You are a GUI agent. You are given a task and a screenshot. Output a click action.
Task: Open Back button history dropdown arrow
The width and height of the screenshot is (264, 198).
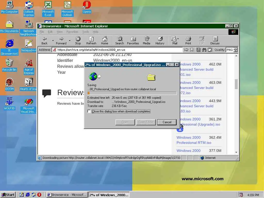click(x=53, y=40)
